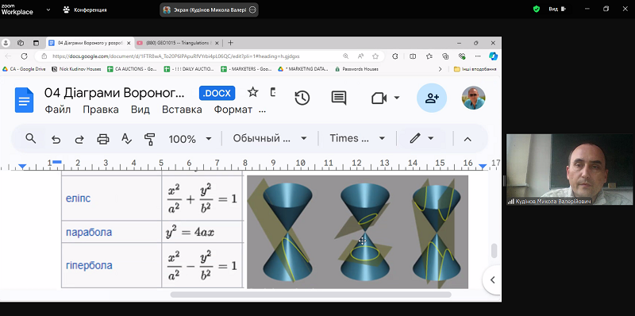Start a Meet call via camera icon
This screenshot has height=316, width=635.
379,98
